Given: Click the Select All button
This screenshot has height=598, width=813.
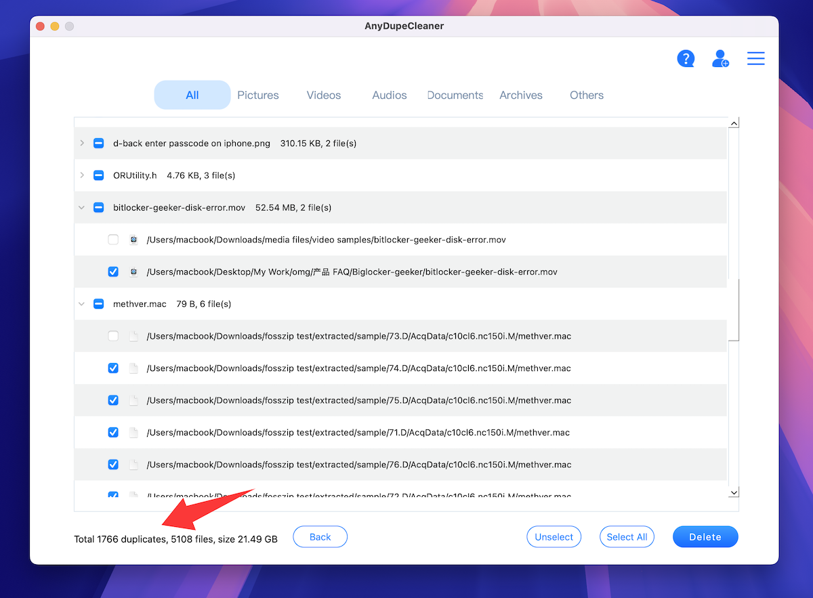Looking at the screenshot, I should [627, 537].
